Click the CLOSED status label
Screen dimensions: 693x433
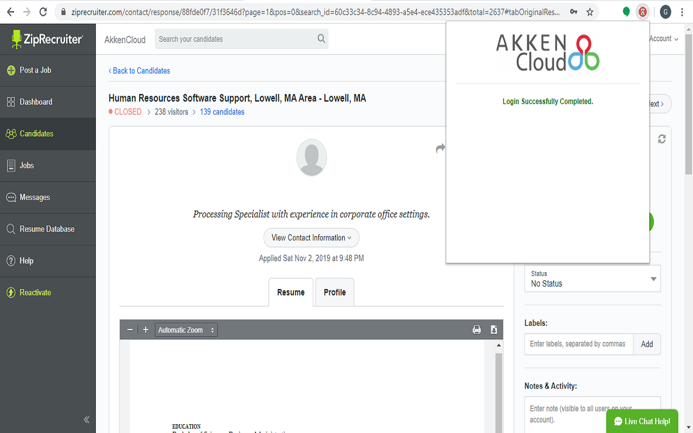coord(125,112)
